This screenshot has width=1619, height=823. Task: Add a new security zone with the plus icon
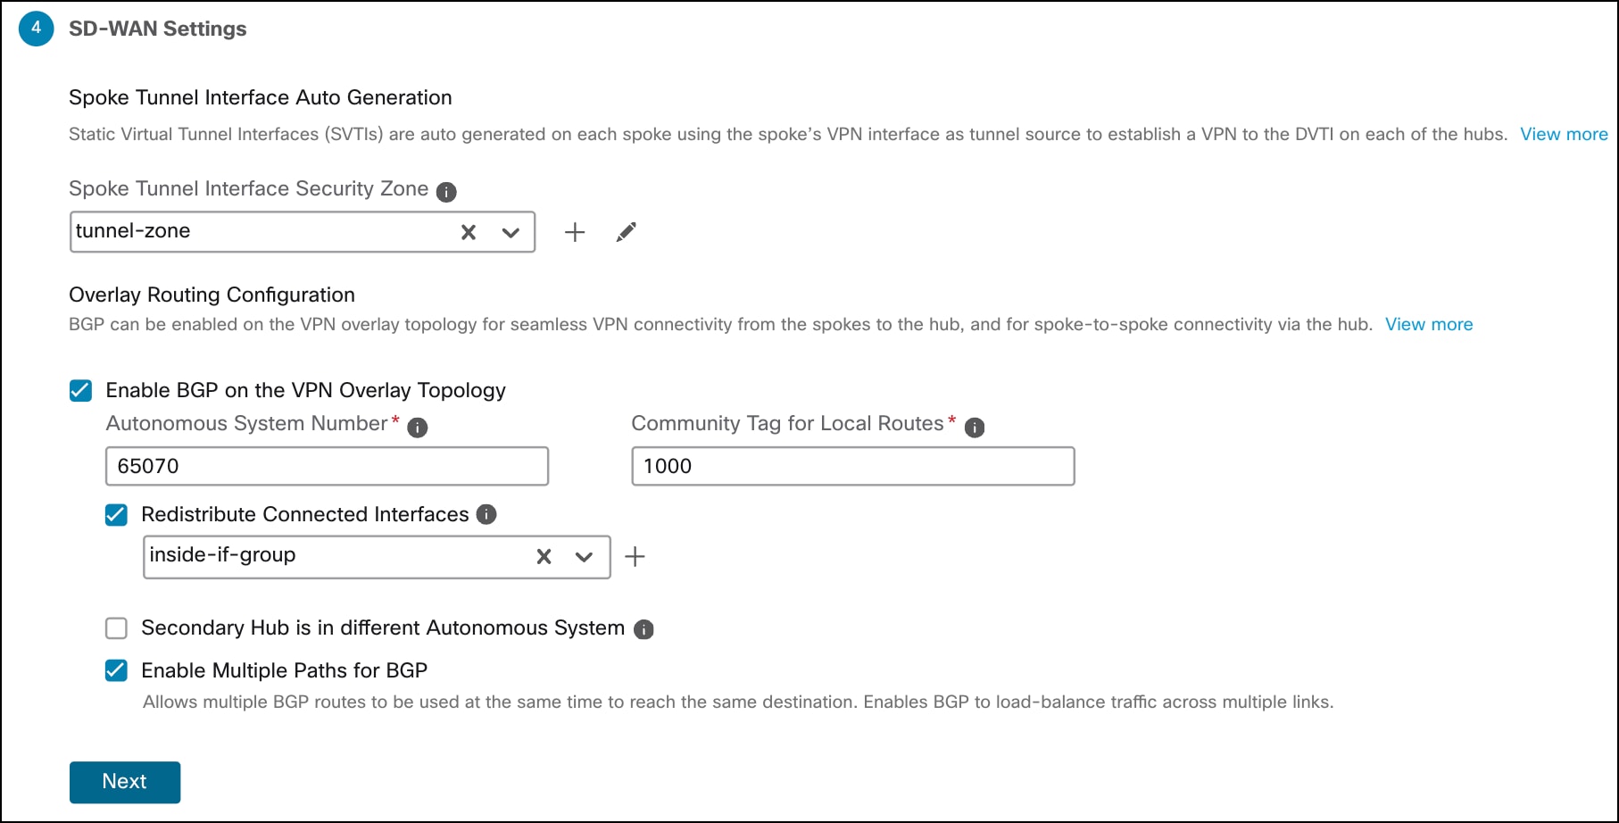click(x=575, y=232)
